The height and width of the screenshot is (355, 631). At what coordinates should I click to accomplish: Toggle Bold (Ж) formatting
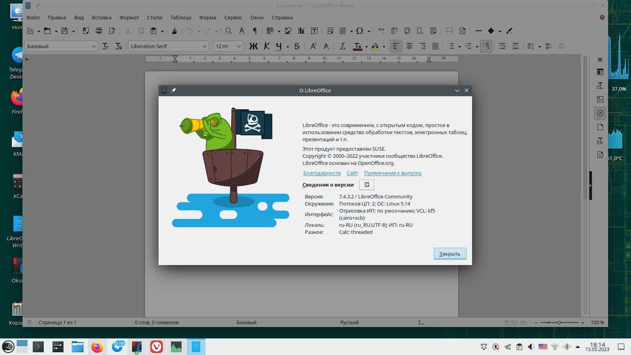[x=253, y=46]
